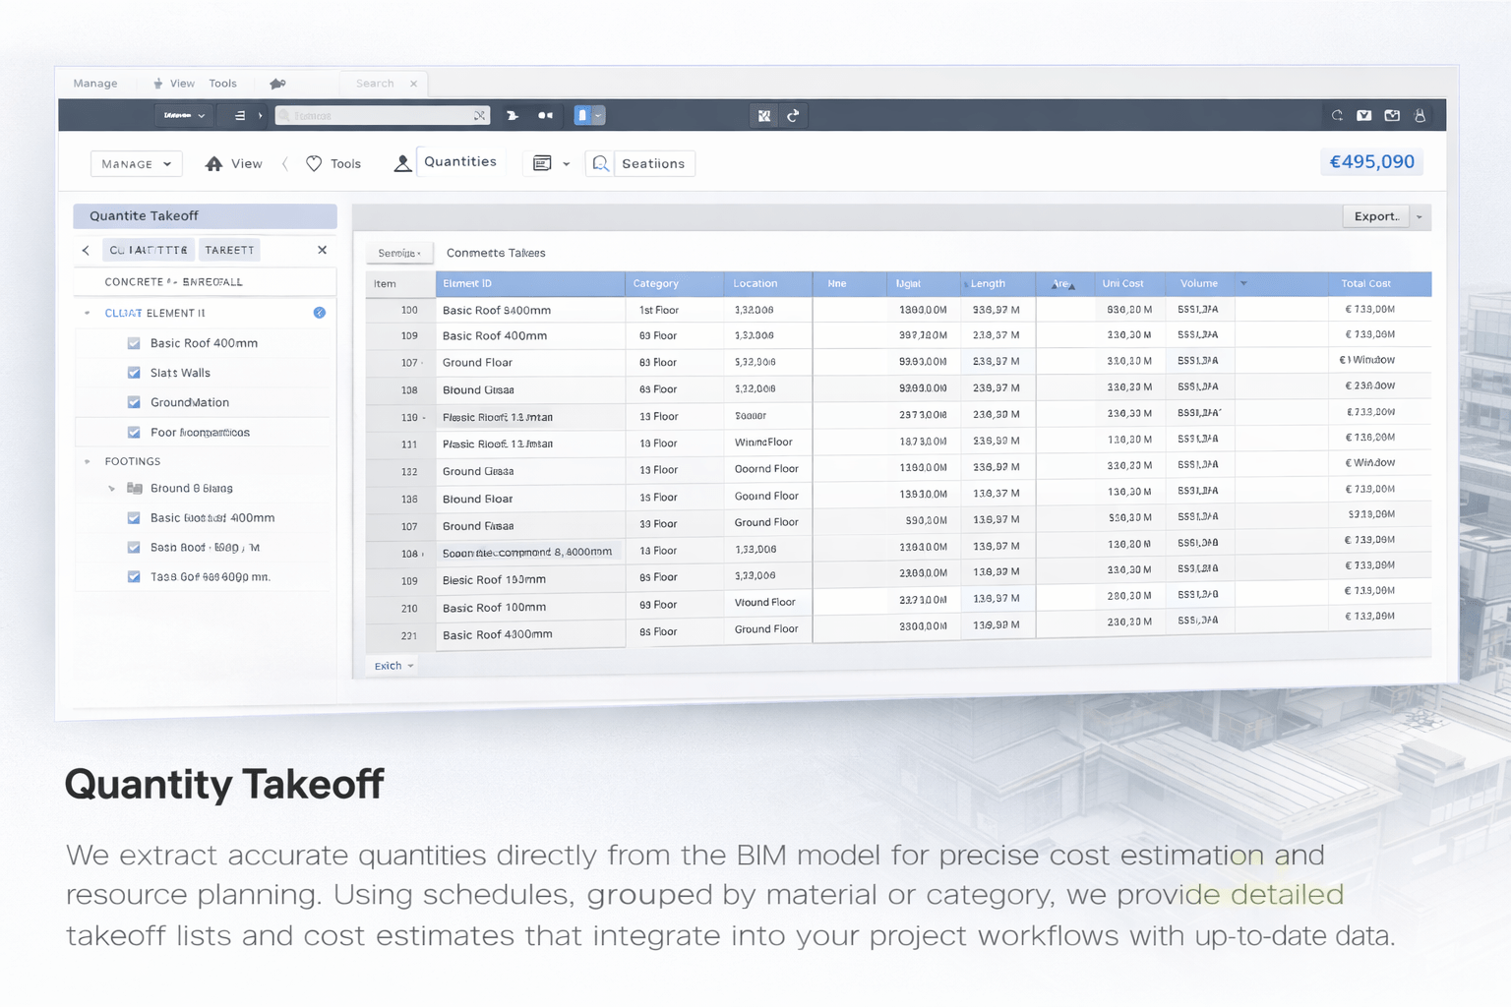
Task: Click the Export button
Action: pyautogui.click(x=1375, y=217)
